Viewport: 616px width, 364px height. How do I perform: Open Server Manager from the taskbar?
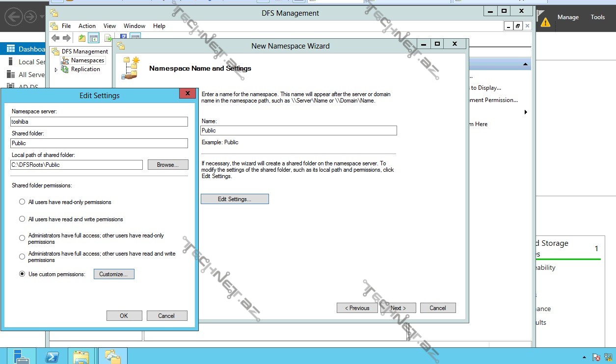pos(21,357)
